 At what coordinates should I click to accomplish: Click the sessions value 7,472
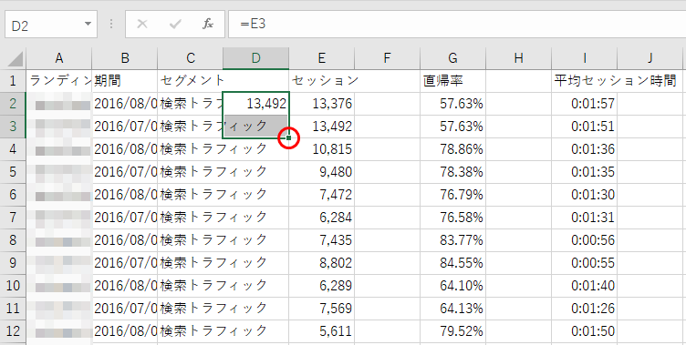coord(321,194)
